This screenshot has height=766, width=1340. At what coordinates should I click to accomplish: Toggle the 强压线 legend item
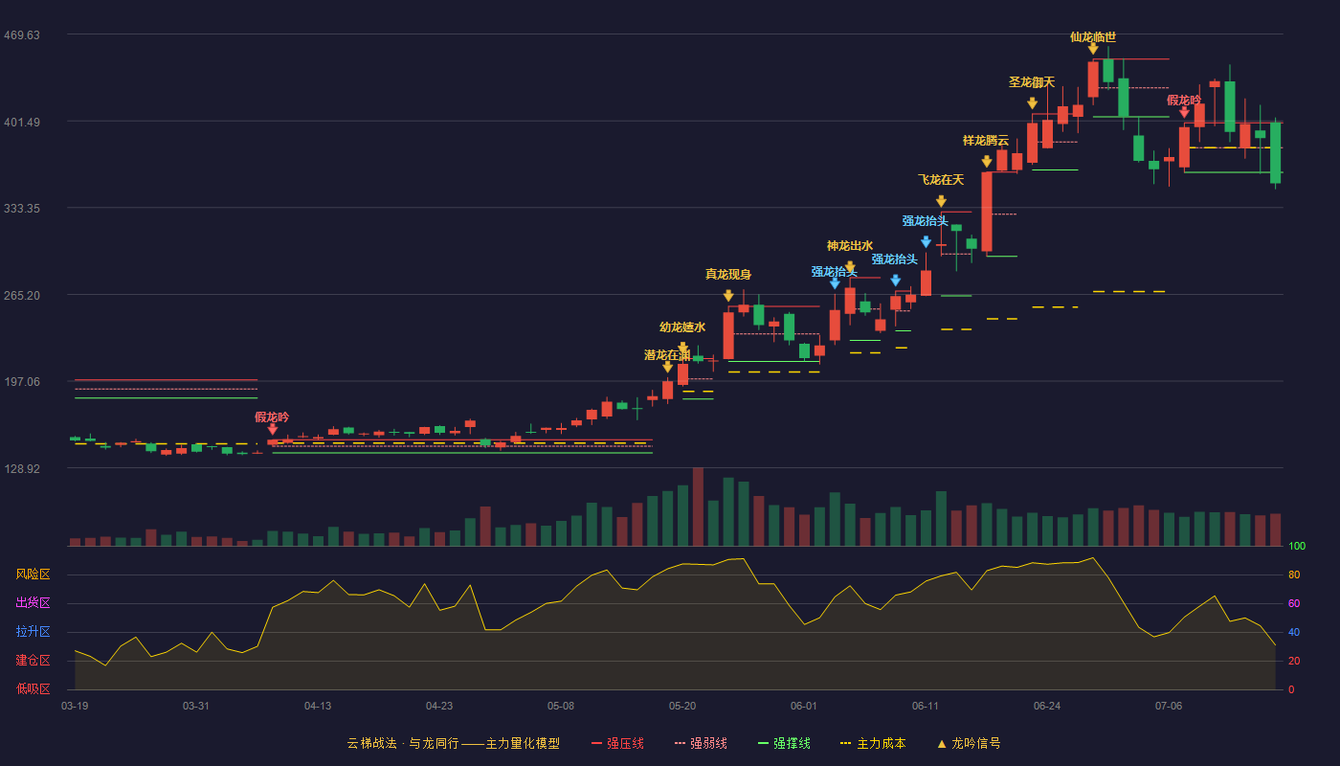tap(617, 743)
